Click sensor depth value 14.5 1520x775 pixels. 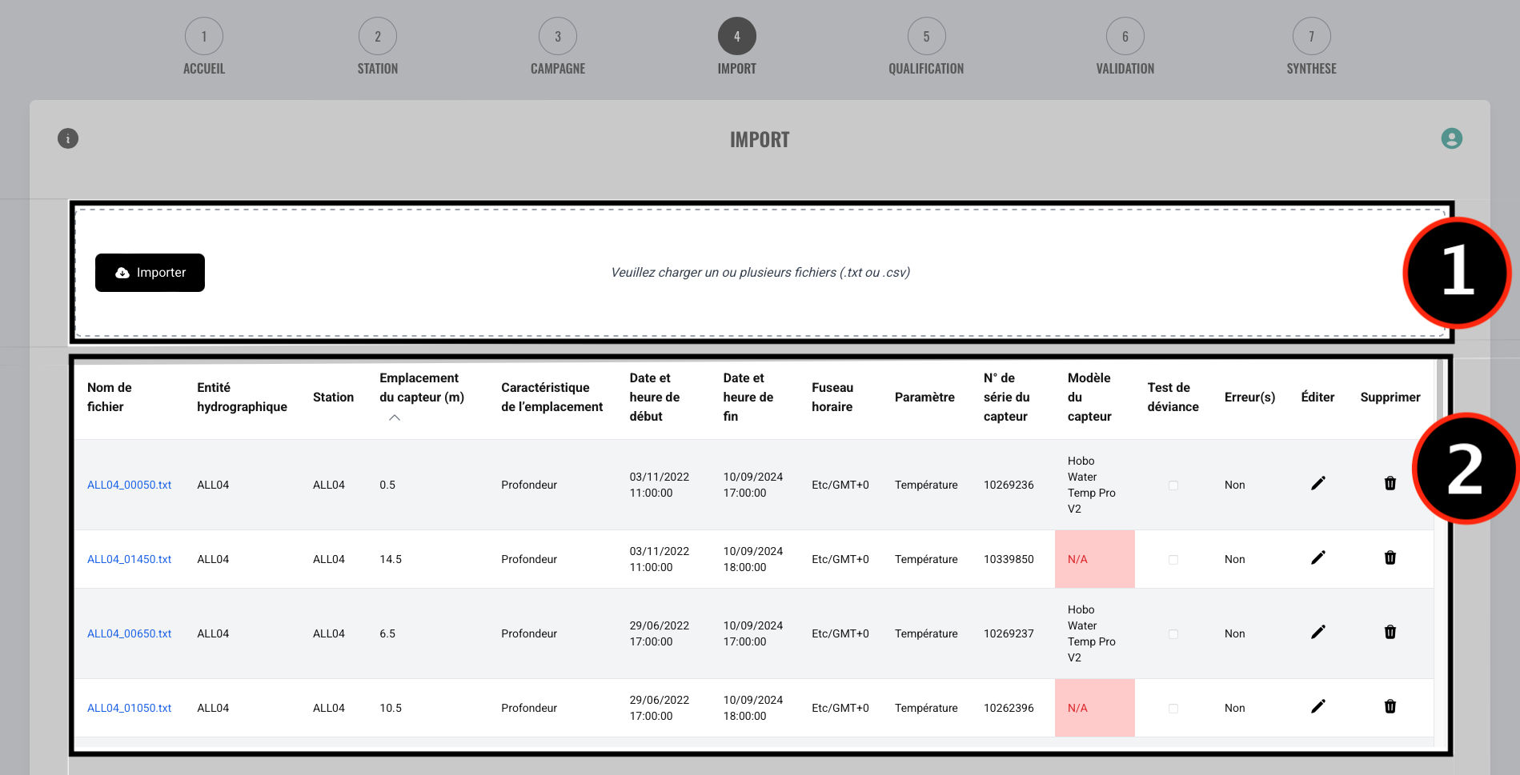click(x=391, y=559)
